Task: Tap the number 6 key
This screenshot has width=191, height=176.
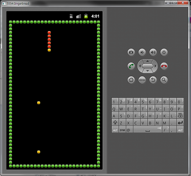Action: coord(151,101)
